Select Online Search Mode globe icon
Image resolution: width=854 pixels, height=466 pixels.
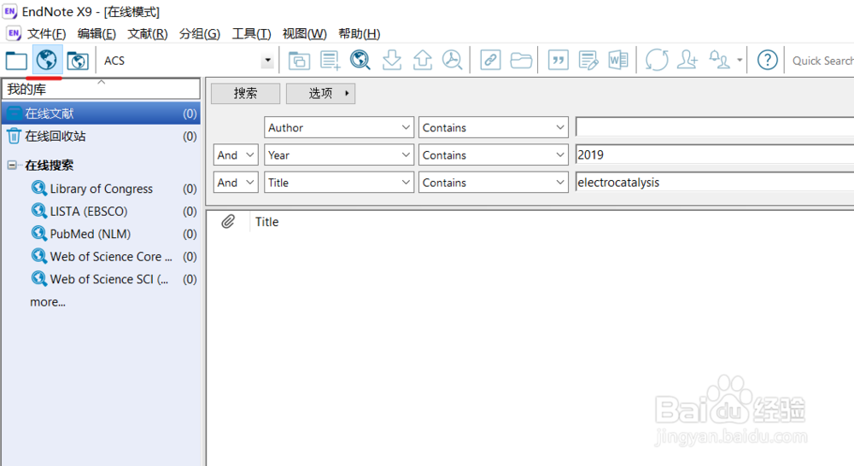click(x=47, y=60)
